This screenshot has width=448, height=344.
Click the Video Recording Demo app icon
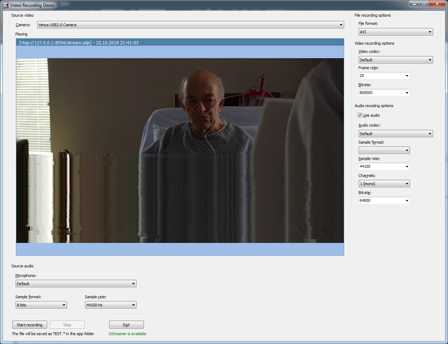coord(6,5)
